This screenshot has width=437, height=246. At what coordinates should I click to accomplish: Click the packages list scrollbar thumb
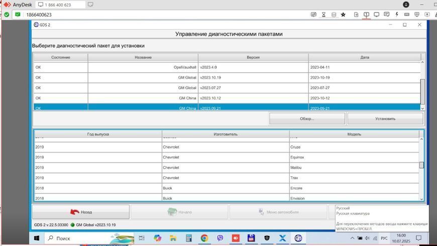[422, 92]
